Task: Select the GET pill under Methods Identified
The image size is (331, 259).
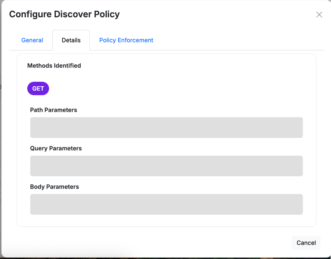Action: [x=38, y=88]
